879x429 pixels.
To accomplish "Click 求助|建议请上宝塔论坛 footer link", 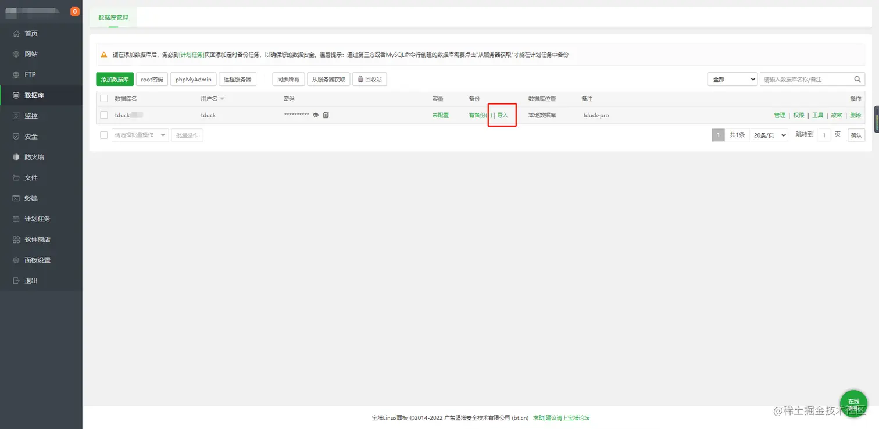I will (561, 417).
